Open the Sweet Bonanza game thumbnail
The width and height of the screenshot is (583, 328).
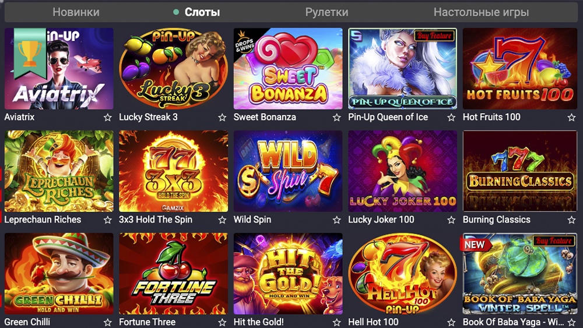coord(288,69)
